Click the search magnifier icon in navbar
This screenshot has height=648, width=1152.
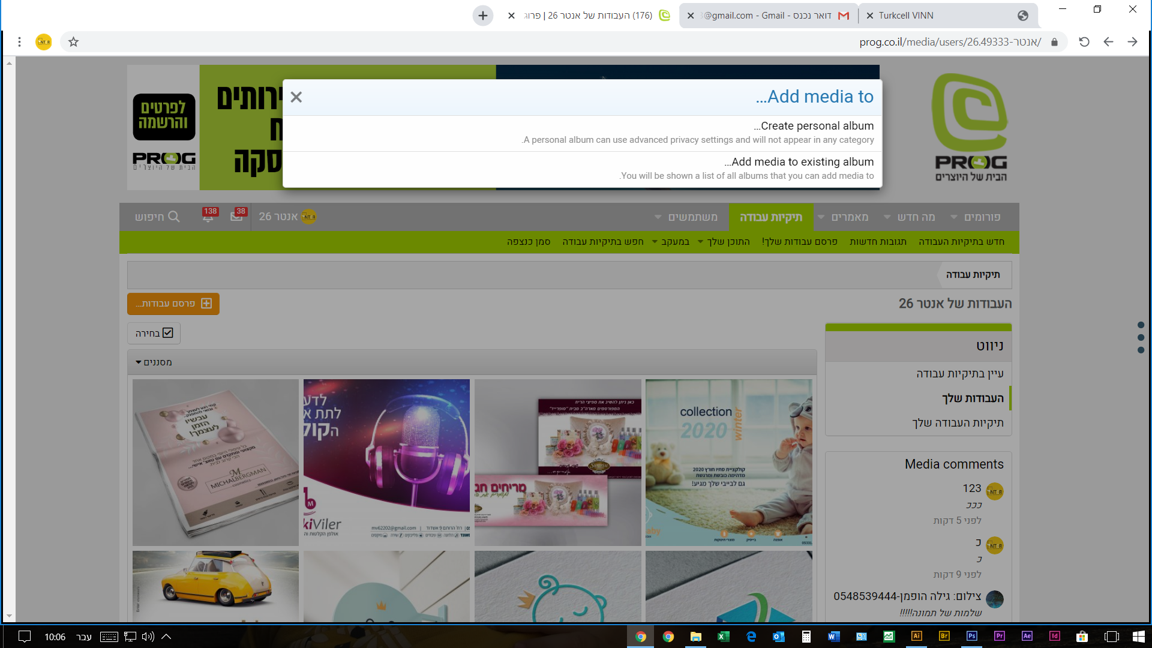[174, 217]
